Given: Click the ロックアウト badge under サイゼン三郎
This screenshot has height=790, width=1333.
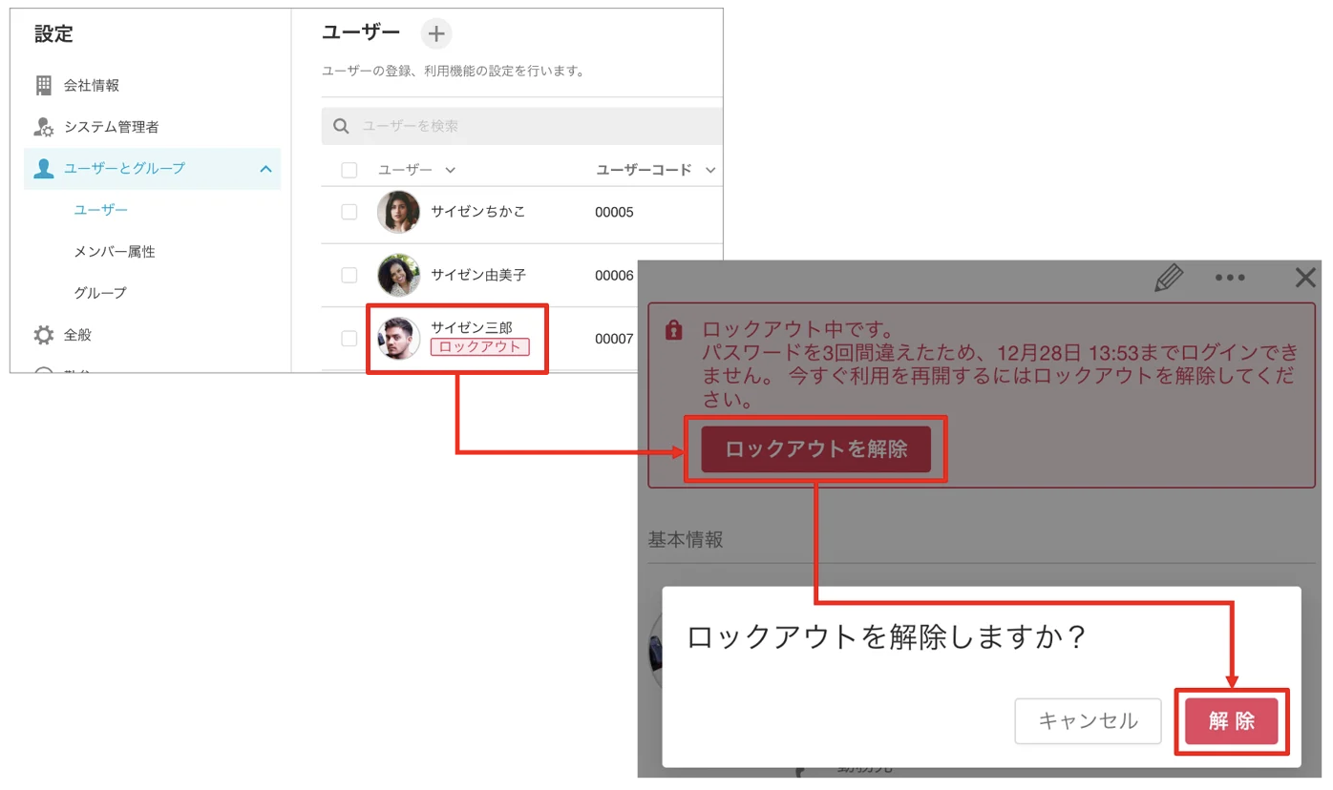Looking at the screenshot, I should (x=479, y=347).
